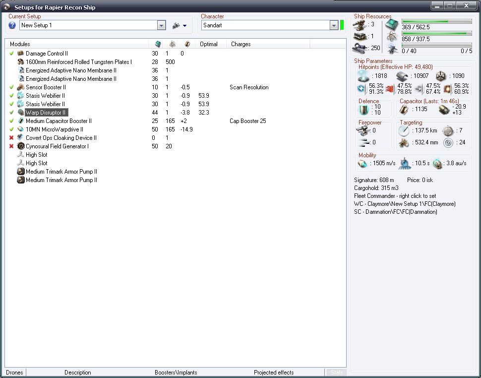Click the capacitor capacity icon
Image resolution: width=481 pixels, height=378 pixels.
[404, 109]
